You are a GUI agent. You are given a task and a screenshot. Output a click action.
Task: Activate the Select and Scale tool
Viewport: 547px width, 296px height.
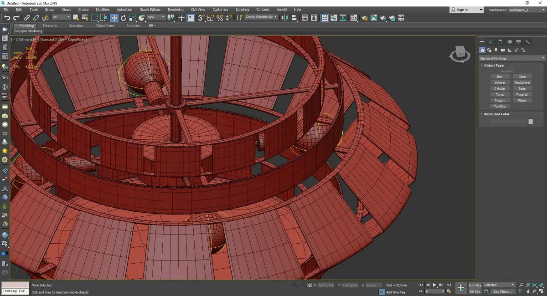pos(132,18)
